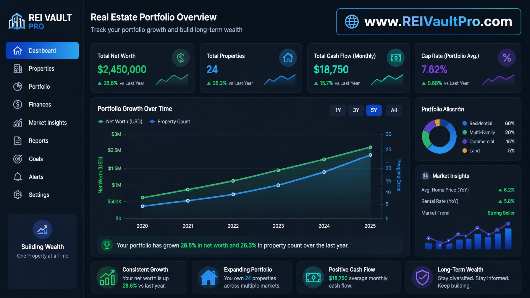Viewport: 530px width, 298px height.
Task: Switch chart range to 1Y
Action: [338, 110]
